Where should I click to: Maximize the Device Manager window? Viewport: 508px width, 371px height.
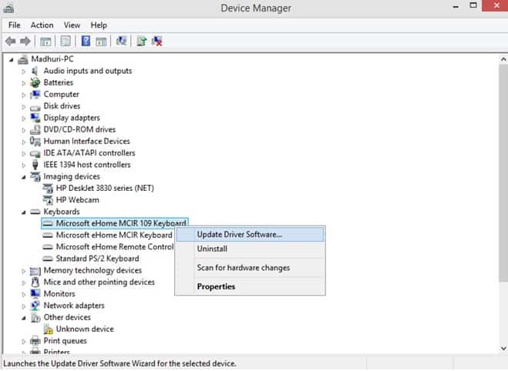click(473, 6)
